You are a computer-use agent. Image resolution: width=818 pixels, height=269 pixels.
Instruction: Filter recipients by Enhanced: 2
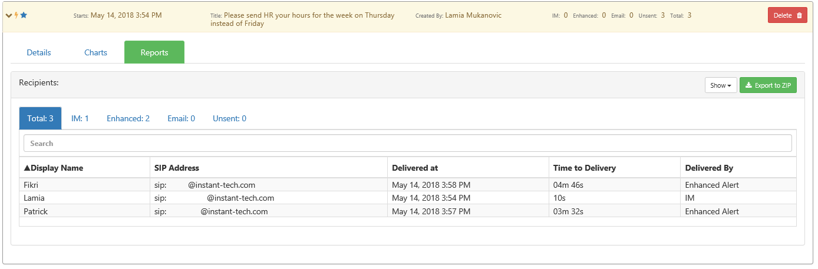click(128, 118)
